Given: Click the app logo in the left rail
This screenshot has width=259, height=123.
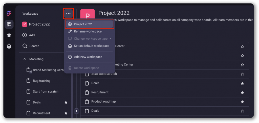Looking at the screenshot, I should 9,13.
